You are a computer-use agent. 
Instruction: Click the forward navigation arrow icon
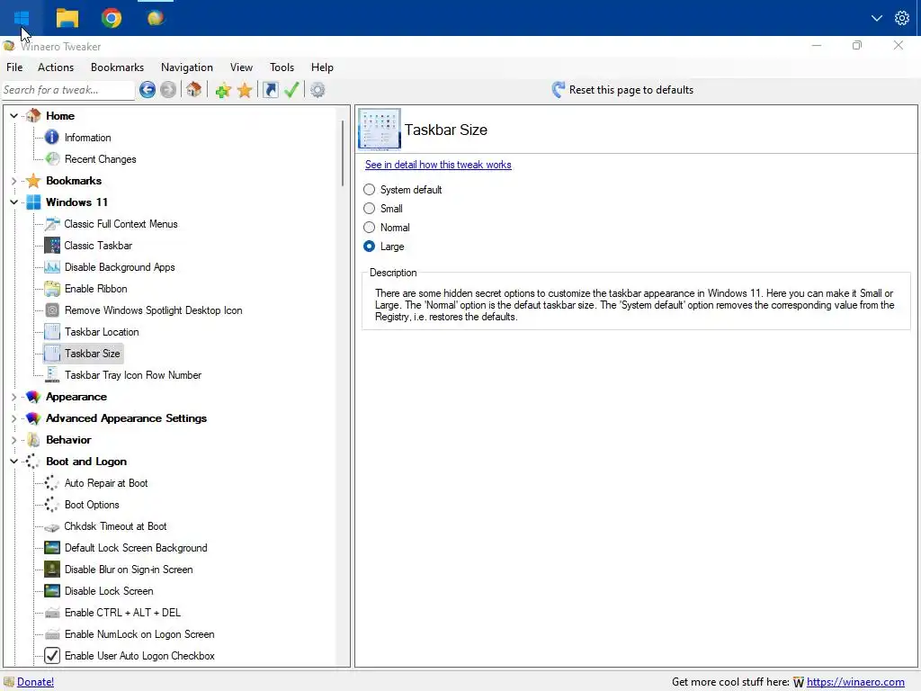168,90
